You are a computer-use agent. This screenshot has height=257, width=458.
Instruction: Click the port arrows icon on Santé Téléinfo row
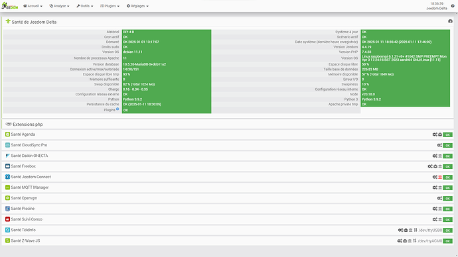tap(416, 231)
